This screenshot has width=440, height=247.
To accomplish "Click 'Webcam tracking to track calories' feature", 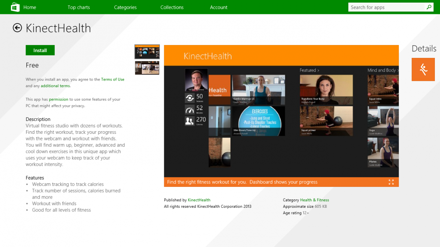I will coord(68,184).
